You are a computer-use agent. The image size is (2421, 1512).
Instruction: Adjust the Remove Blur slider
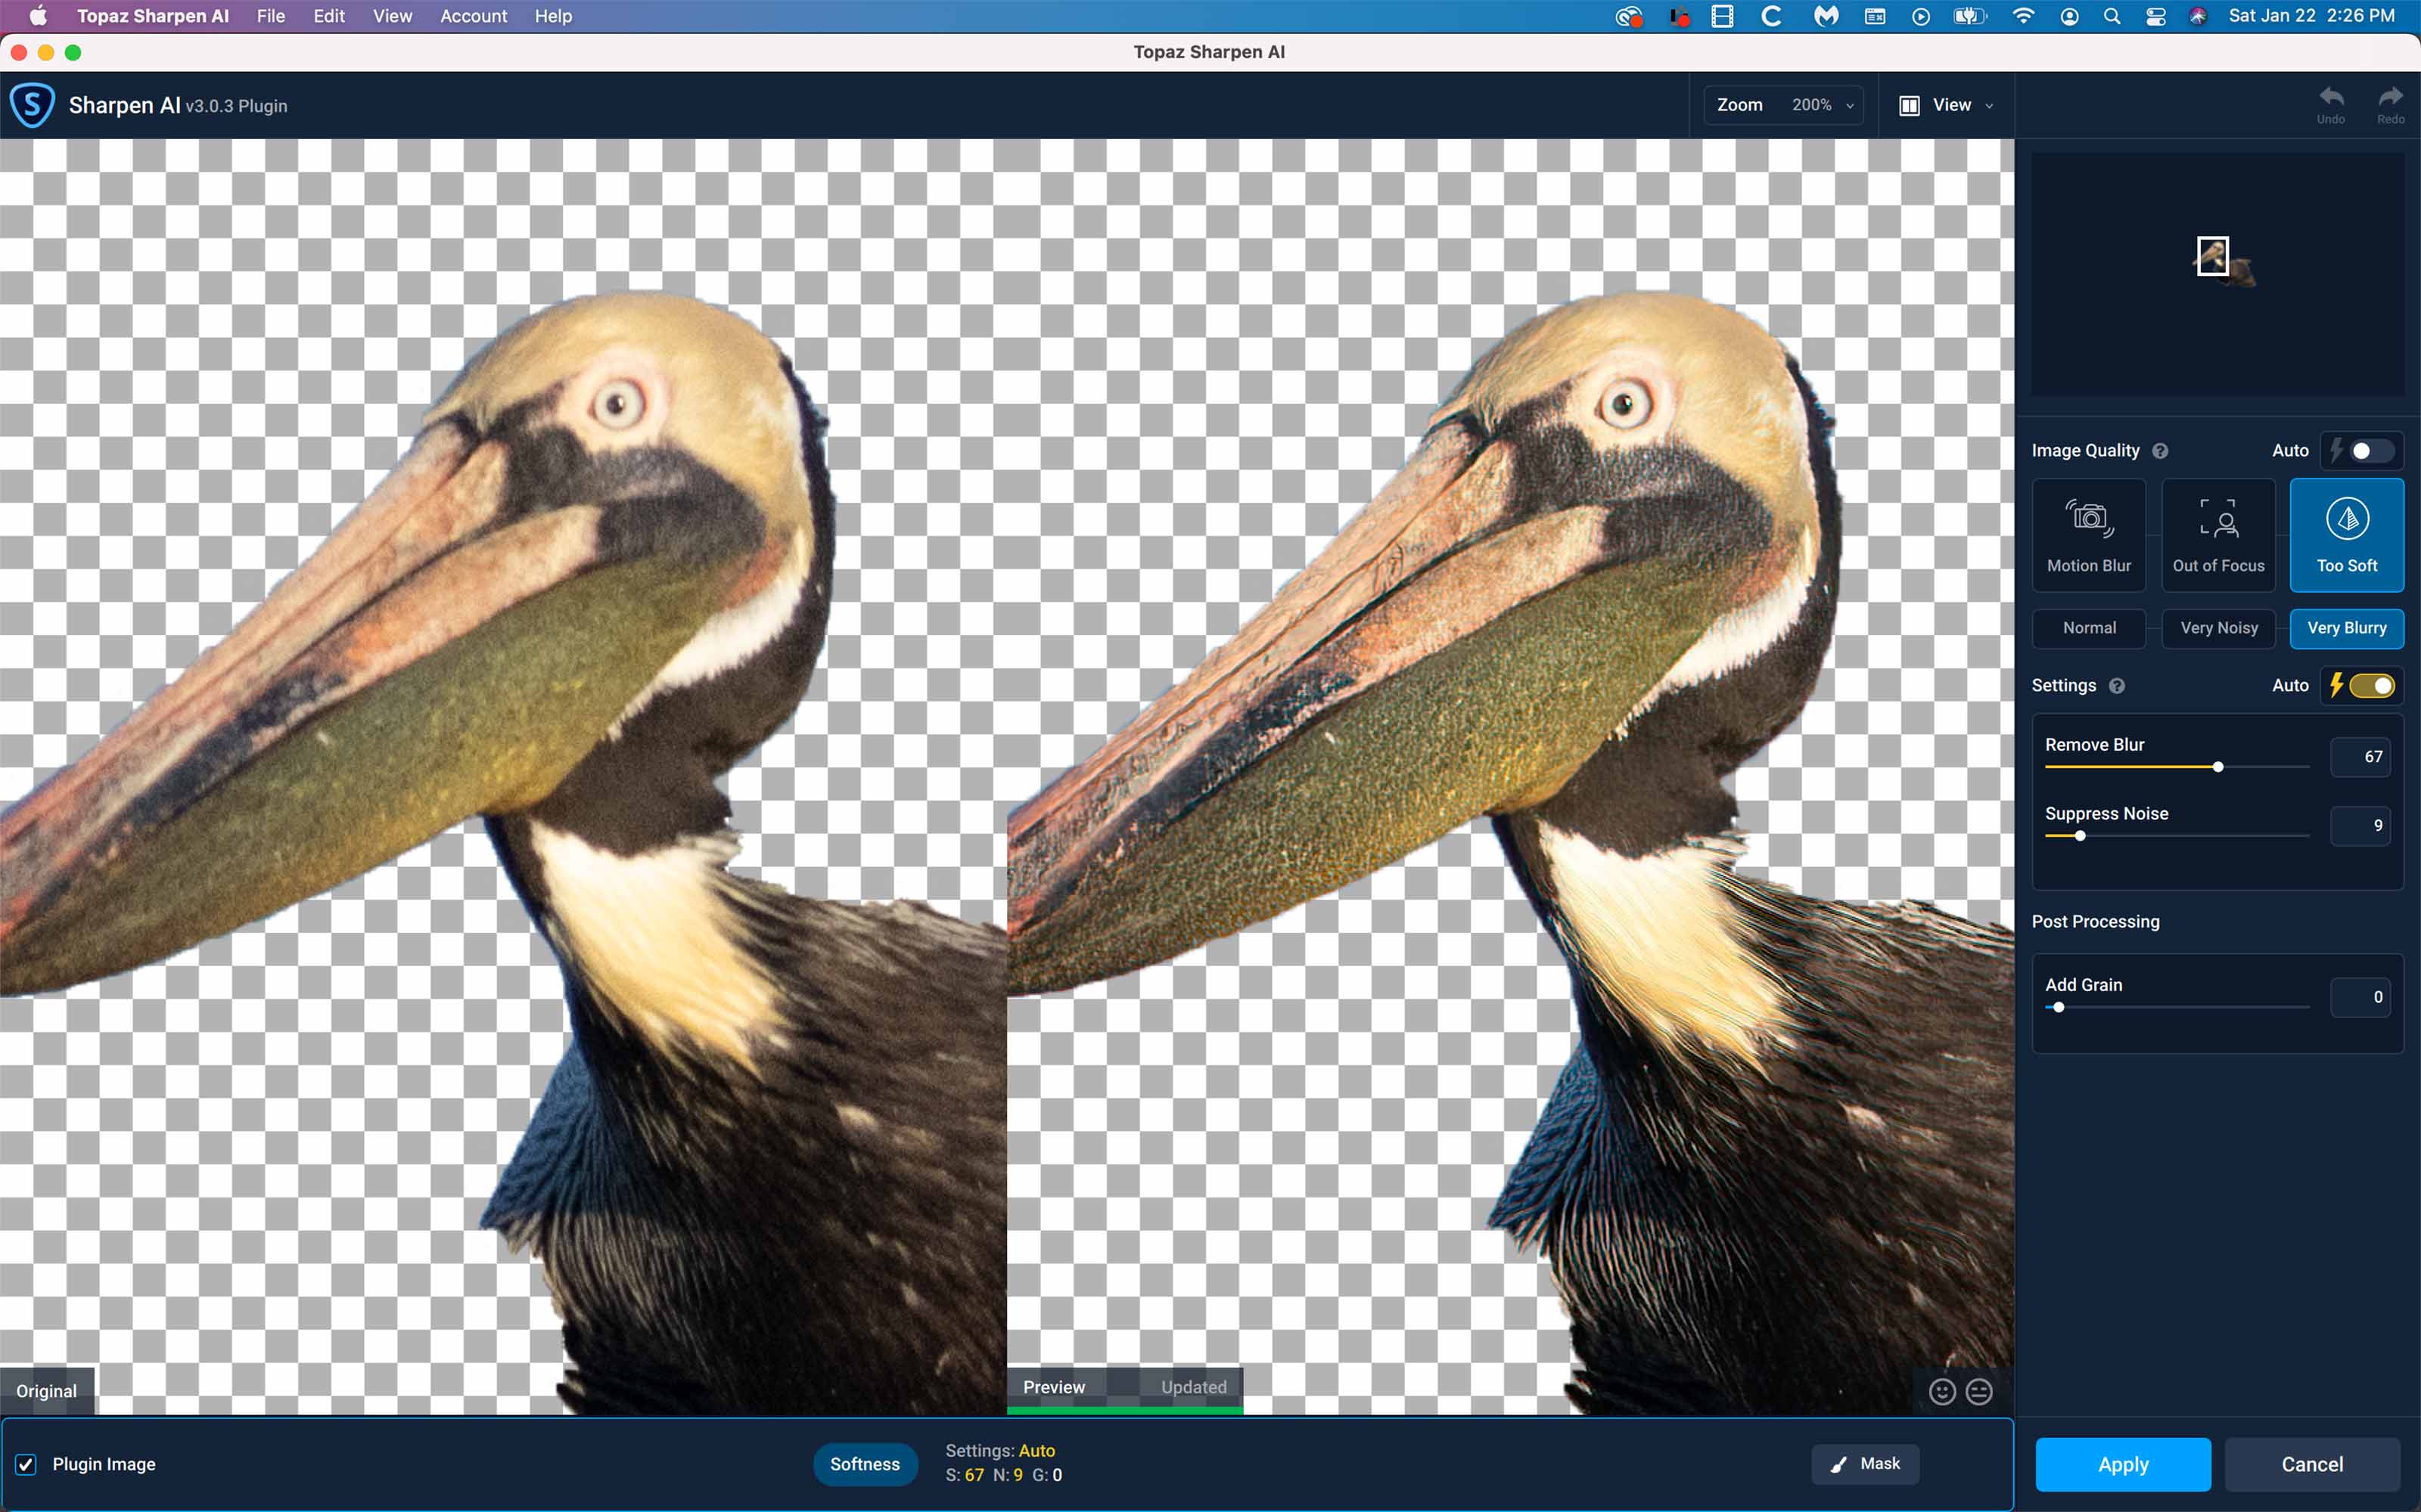[x=2218, y=767]
